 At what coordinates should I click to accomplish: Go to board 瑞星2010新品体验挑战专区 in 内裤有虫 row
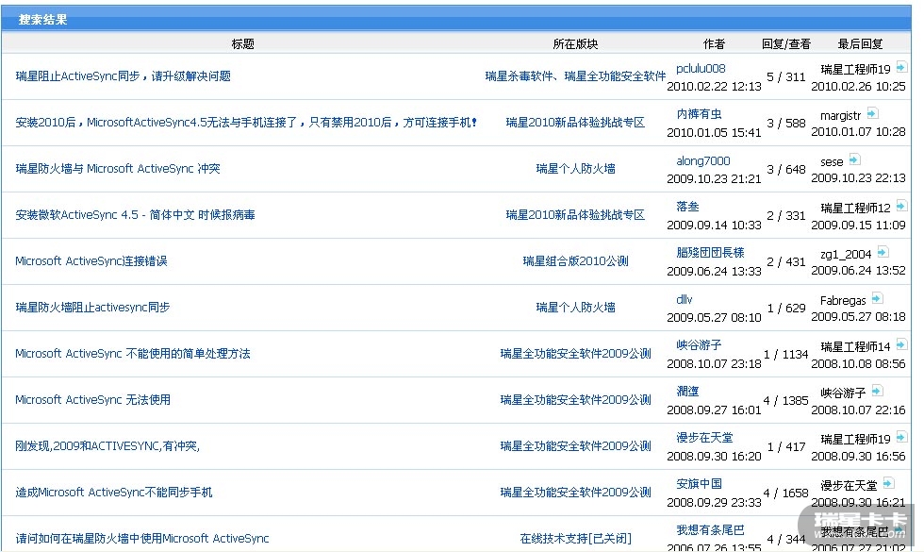pos(575,122)
